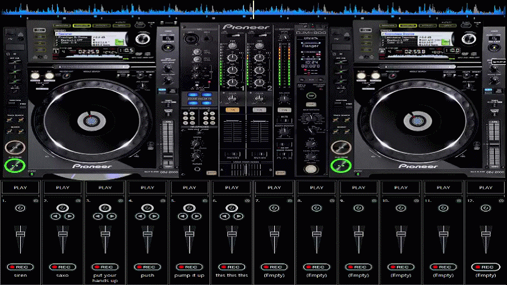Click channel 1 LOW EQ knob
The image size is (507, 285).
tap(232, 83)
